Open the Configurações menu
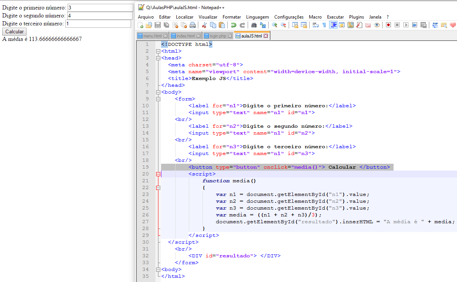 tap(289, 17)
